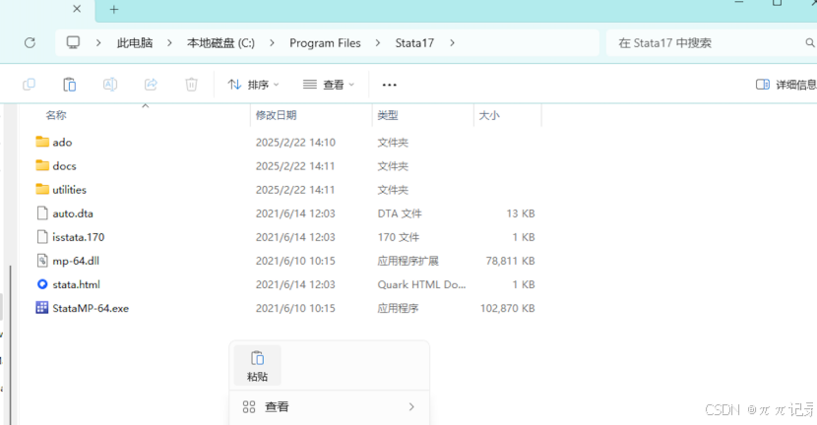This screenshot has width=817, height=425.
Task: Open a new tab with plus button
Action: (114, 10)
